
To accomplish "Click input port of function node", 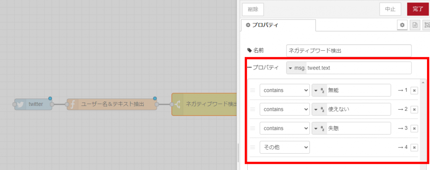I will [67, 104].
